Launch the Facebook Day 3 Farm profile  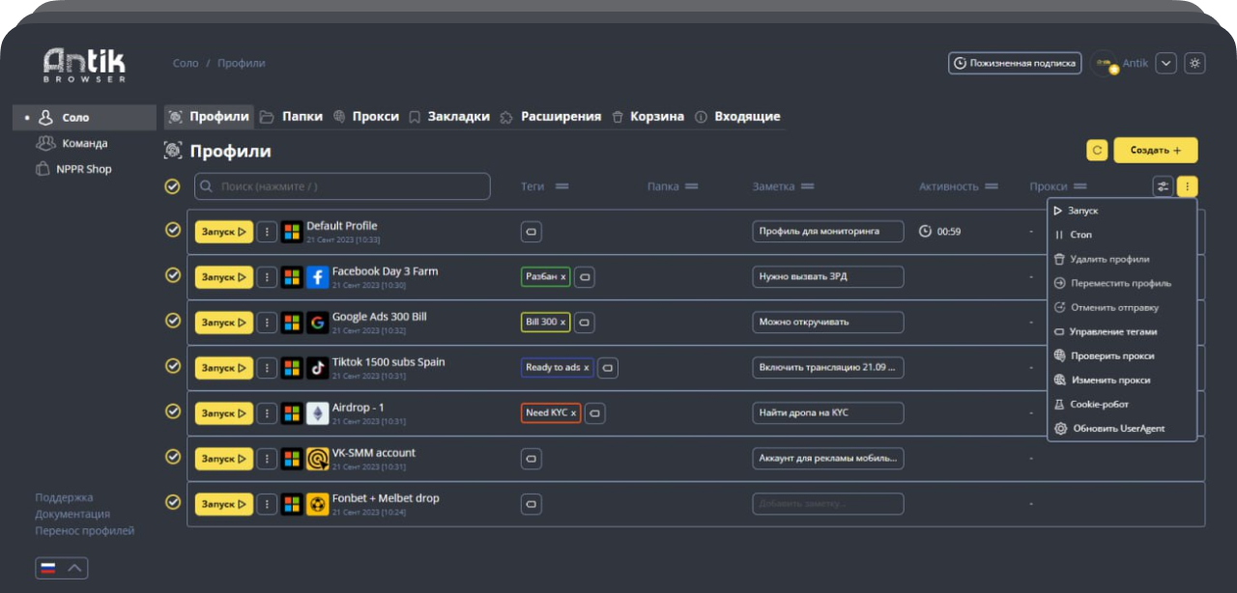224,277
